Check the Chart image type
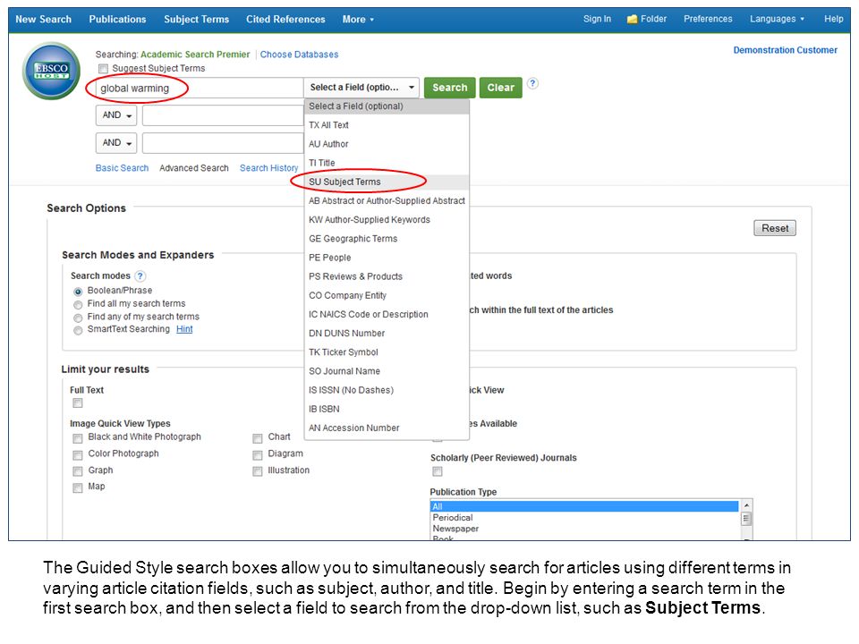 coord(258,438)
